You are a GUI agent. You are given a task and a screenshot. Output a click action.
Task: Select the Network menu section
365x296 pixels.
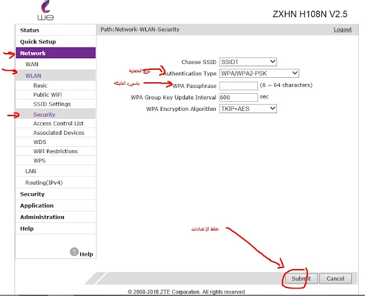point(56,53)
